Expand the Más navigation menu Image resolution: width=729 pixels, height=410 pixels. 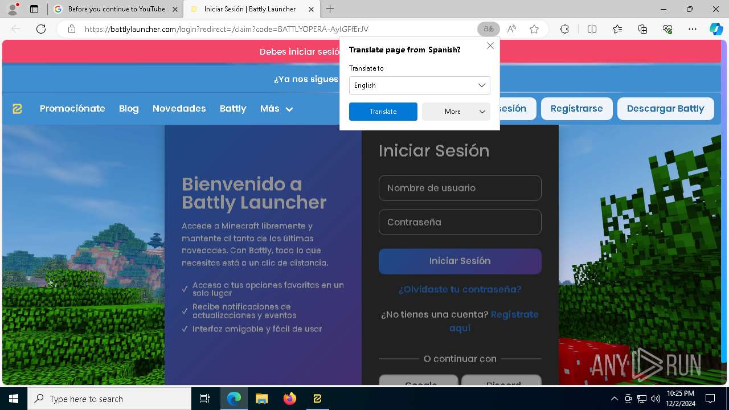coord(277,109)
